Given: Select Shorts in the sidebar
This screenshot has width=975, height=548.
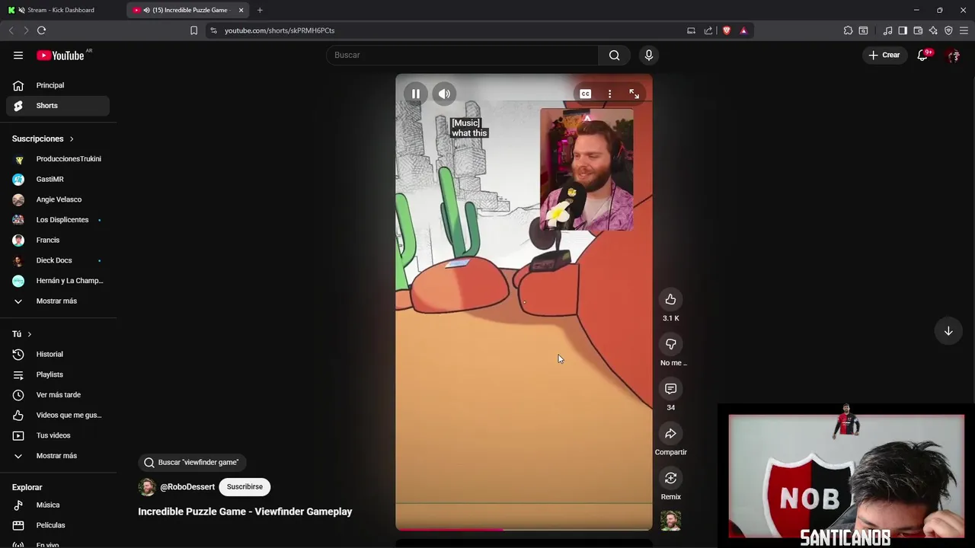Looking at the screenshot, I should coord(58,106).
